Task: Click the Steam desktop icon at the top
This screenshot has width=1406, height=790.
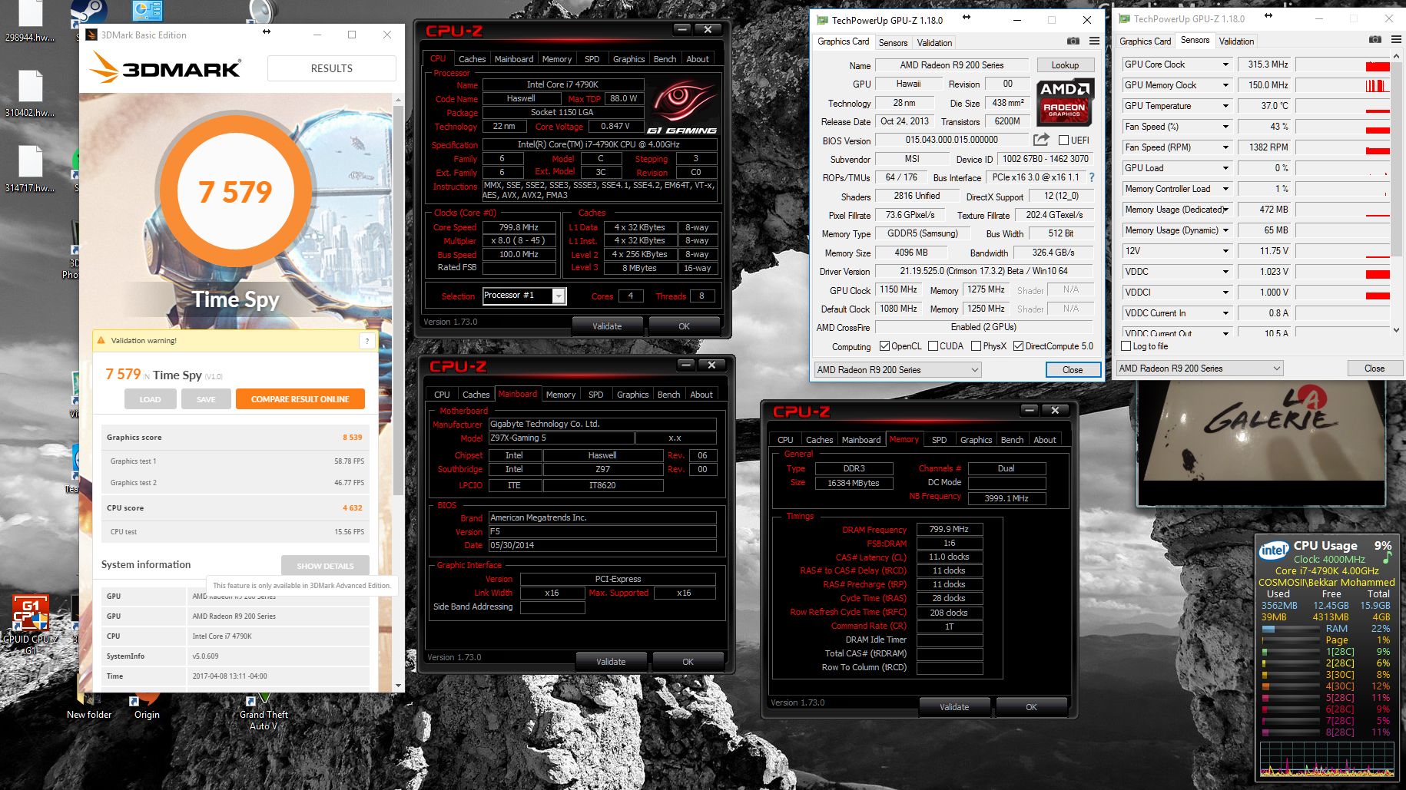Action: click(89, 12)
